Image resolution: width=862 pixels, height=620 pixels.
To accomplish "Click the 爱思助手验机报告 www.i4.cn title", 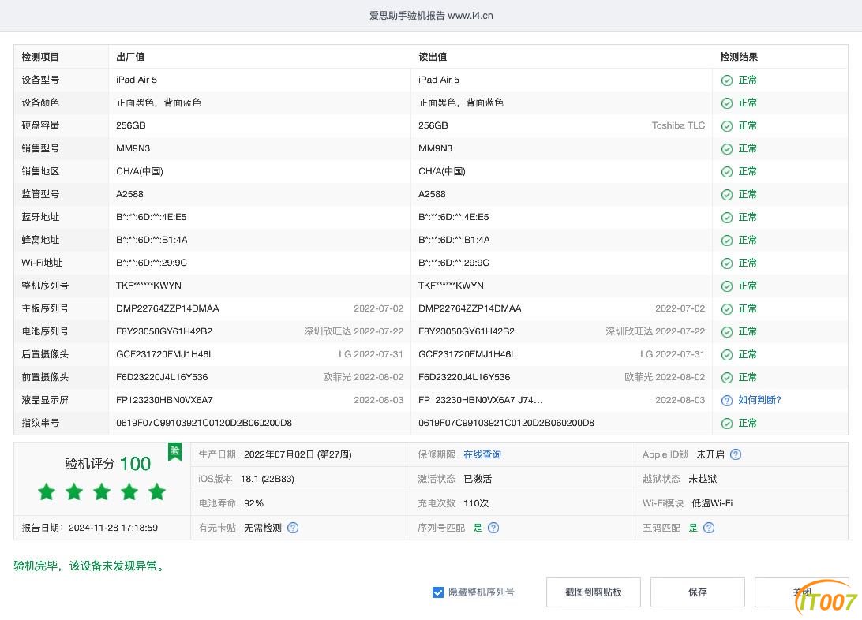I will click(x=431, y=15).
